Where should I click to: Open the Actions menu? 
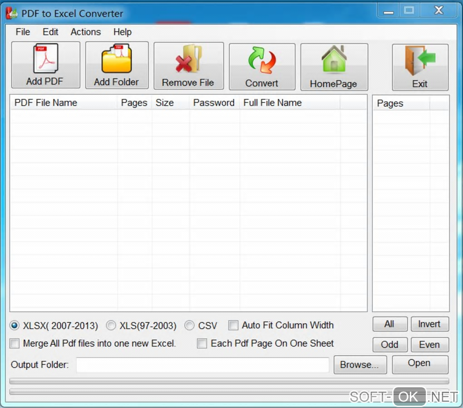(86, 32)
